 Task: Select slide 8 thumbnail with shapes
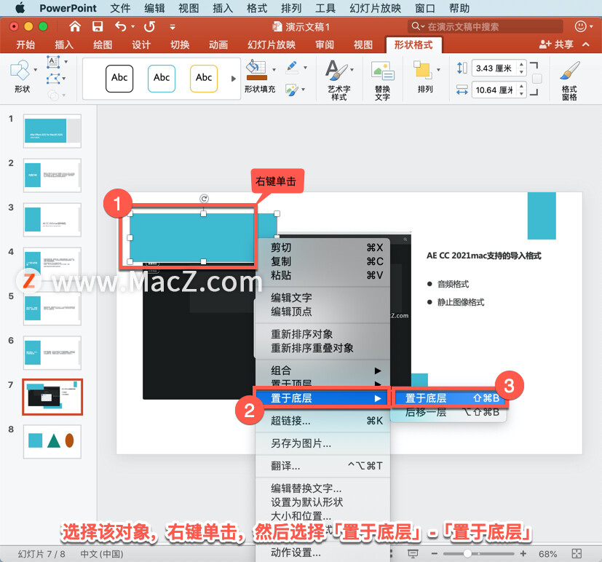[52, 441]
